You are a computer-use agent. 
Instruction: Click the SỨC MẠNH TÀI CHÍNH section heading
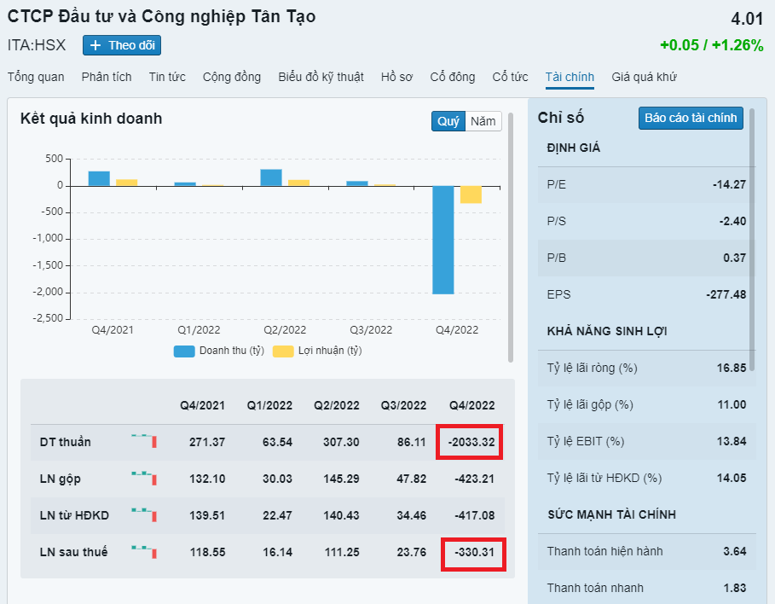point(611,515)
